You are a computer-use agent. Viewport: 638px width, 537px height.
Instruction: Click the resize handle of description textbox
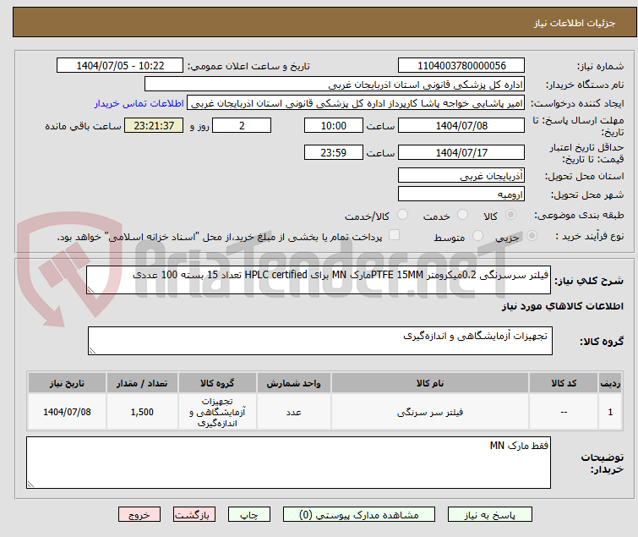(x=90, y=290)
